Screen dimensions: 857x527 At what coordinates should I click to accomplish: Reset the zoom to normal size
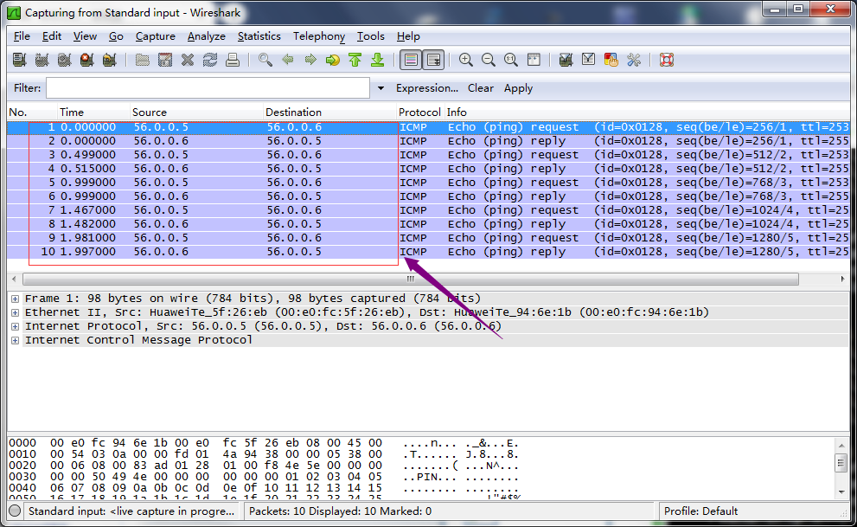pos(511,60)
